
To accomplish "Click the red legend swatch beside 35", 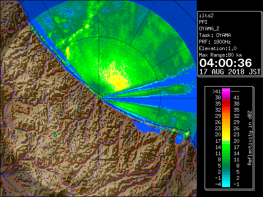I will tap(226, 104).
